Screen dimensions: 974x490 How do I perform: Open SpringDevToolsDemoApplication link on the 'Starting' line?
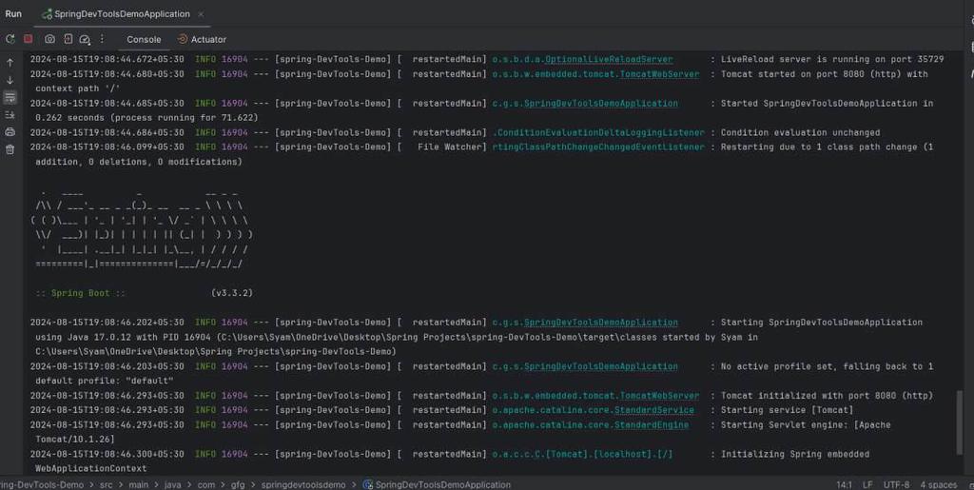point(601,323)
